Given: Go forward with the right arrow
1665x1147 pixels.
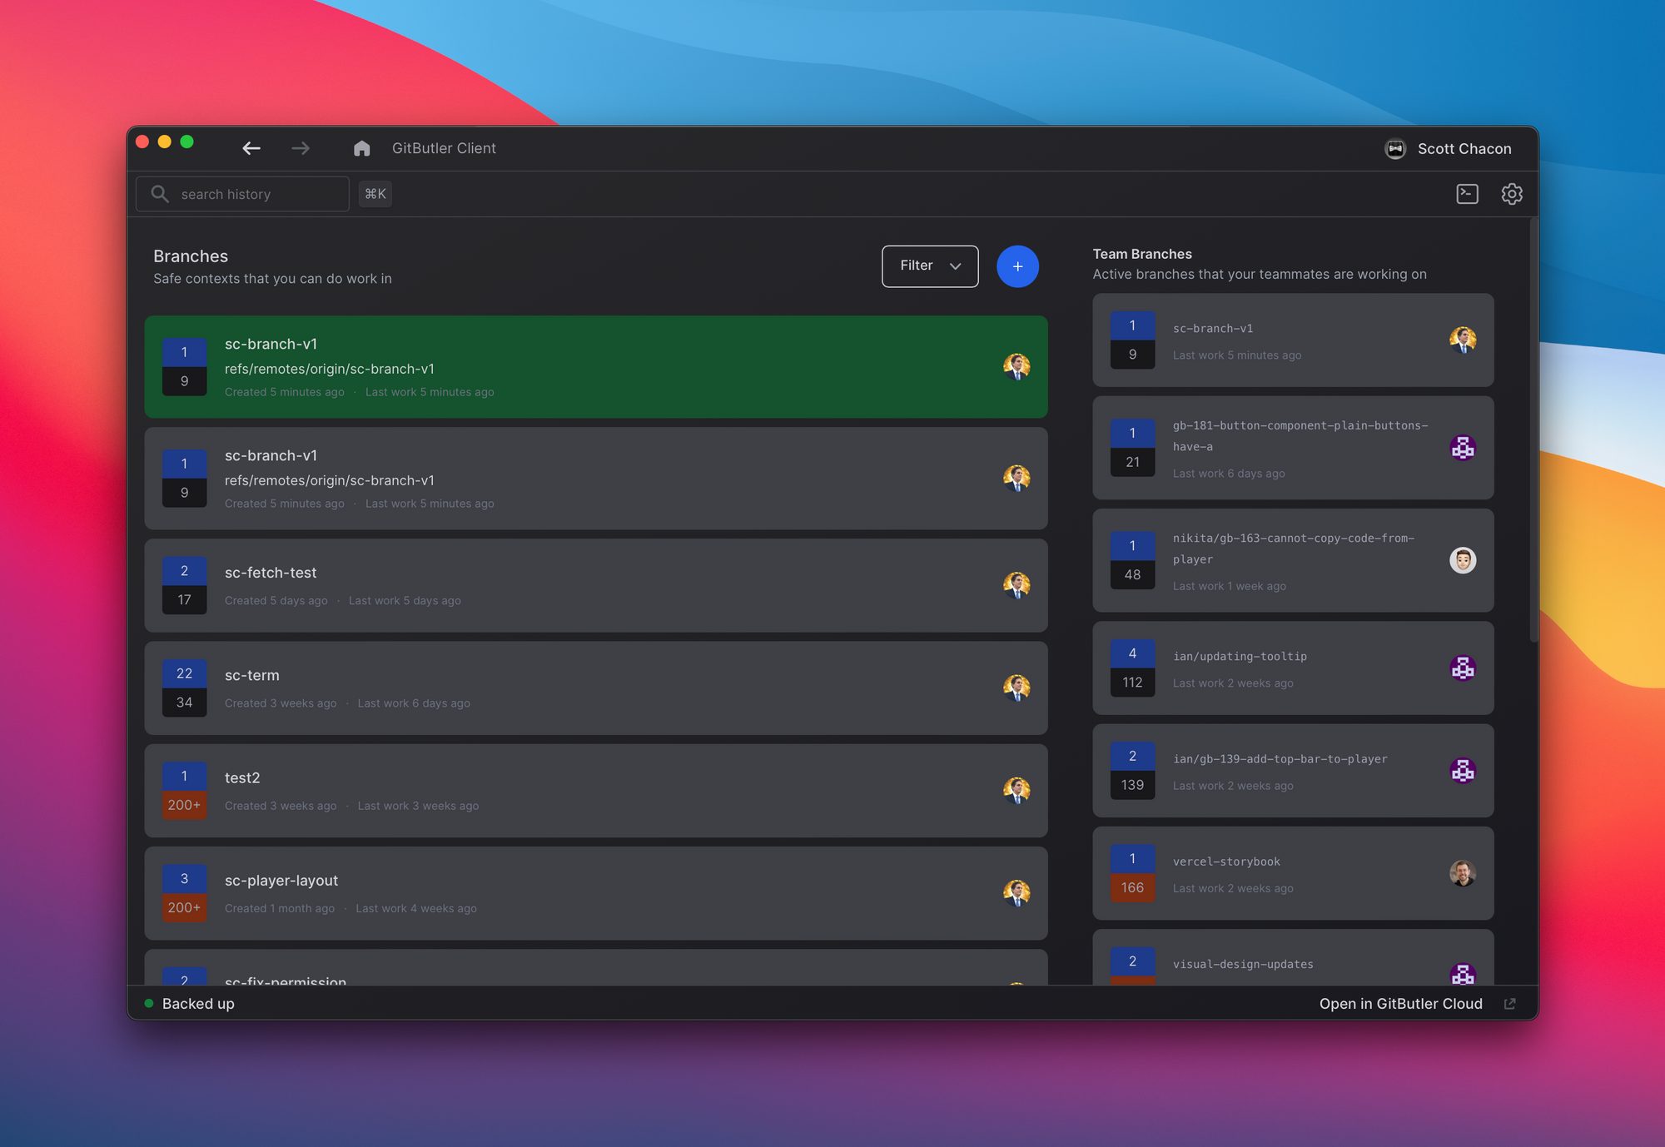Looking at the screenshot, I should (301, 148).
